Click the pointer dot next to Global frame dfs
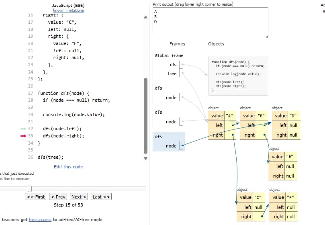Image resolution: width=325 pixels, height=225 pixels. click(182, 65)
